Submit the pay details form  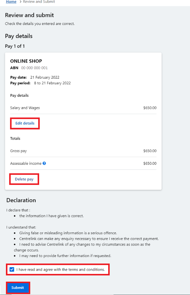pos(18,288)
